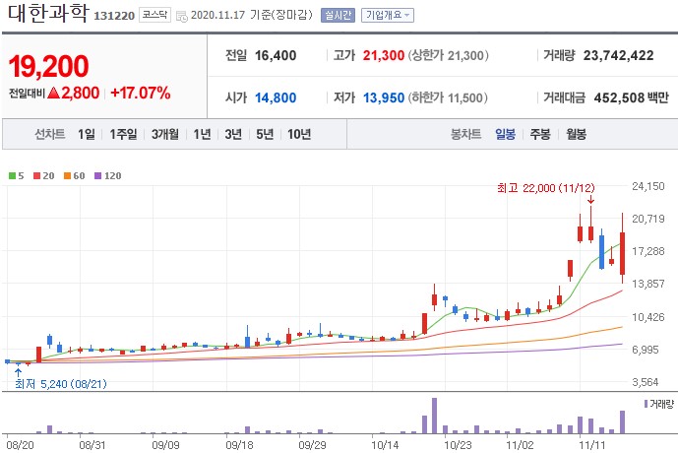Switch to 일봉 candlestick chart
Image resolution: width=678 pixels, height=453 pixels.
tap(505, 134)
